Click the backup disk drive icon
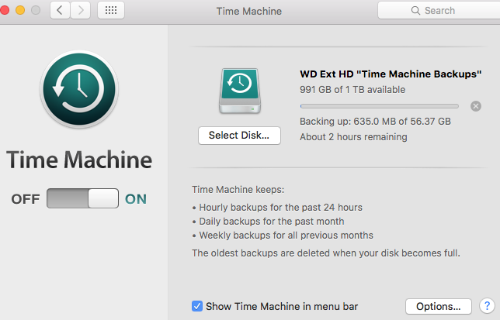This screenshot has width=500, height=320. tap(240, 91)
